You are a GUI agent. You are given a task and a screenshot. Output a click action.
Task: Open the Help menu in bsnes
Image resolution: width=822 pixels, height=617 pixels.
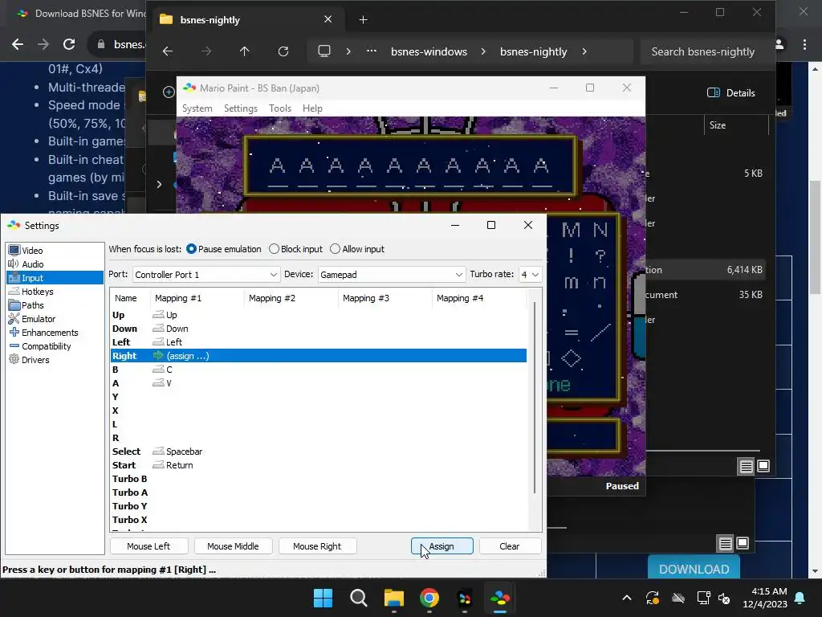(x=312, y=108)
